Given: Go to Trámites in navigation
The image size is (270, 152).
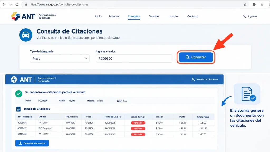Looking at the screenshot, I should coord(154,16).
